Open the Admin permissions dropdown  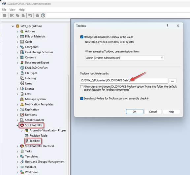pyautogui.click(x=125, y=58)
